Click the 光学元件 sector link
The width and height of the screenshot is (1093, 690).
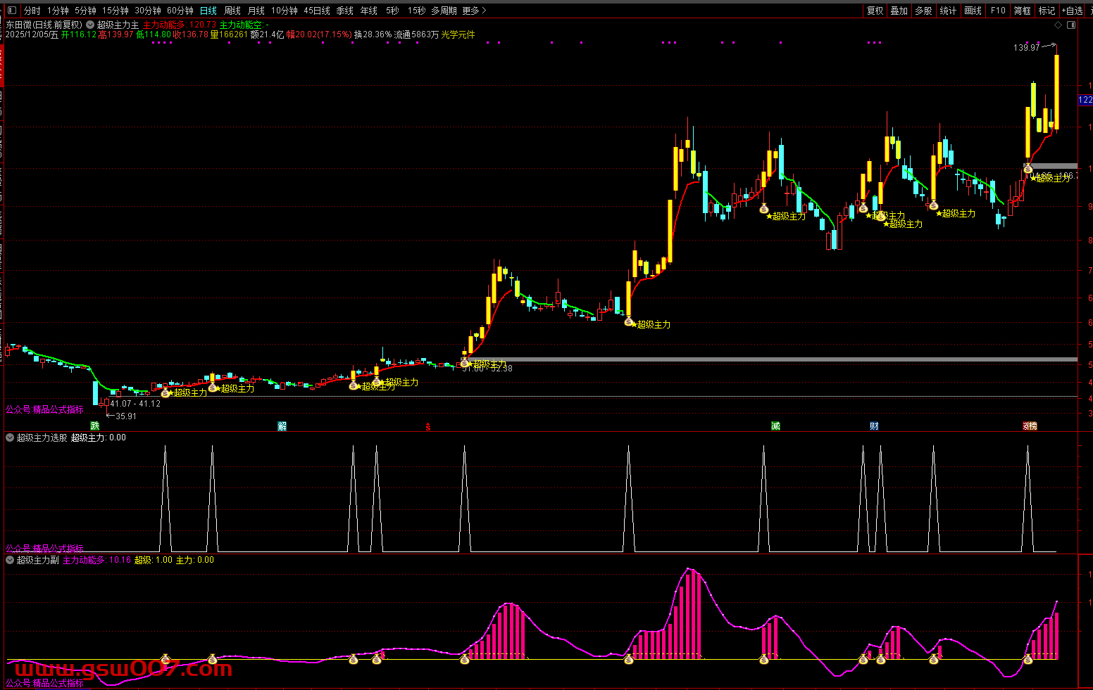458,34
